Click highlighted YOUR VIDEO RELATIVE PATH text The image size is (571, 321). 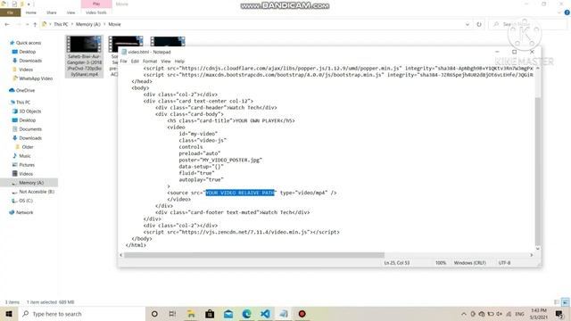(240, 193)
